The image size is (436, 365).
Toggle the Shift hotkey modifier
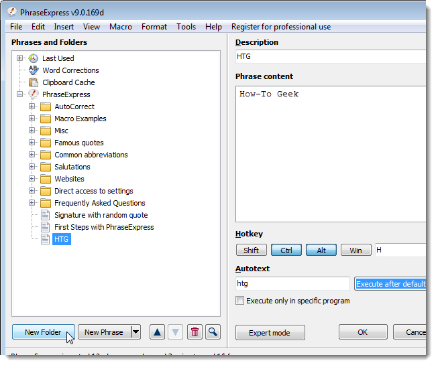pos(252,250)
